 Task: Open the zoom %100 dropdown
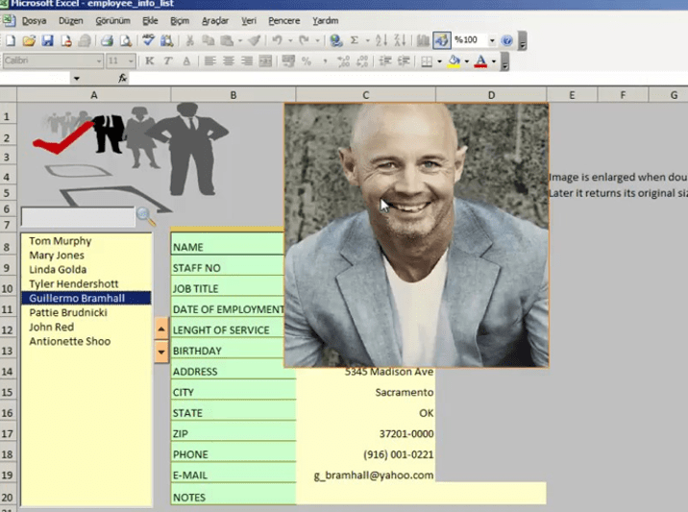(x=492, y=40)
